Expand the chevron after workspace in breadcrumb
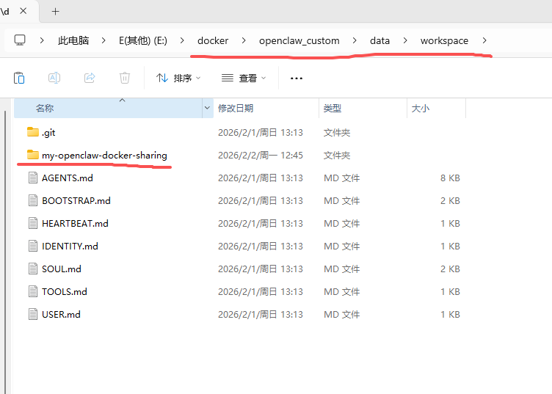This screenshot has width=552, height=394. tap(484, 40)
